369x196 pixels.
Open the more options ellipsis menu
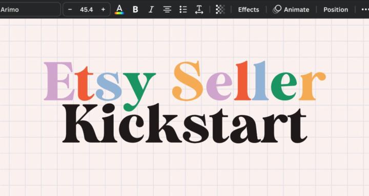(365, 10)
